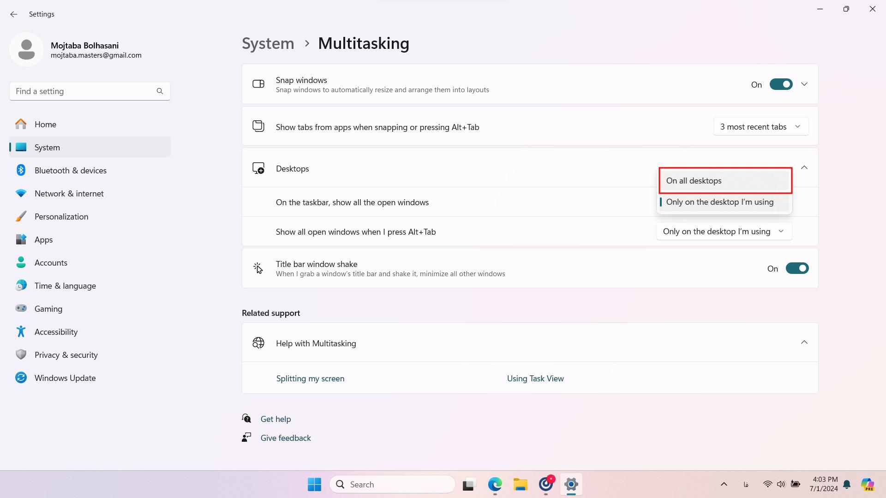Screen dimensions: 886x498
Task: Click the Show tabs from apps icon
Action: [x=258, y=126]
